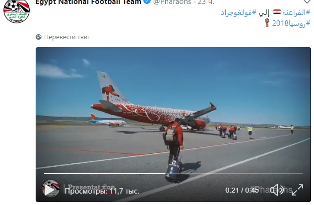The image size is (314, 205).
Task: Open the @Pharaohs handle link
Action: (x=172, y=2)
